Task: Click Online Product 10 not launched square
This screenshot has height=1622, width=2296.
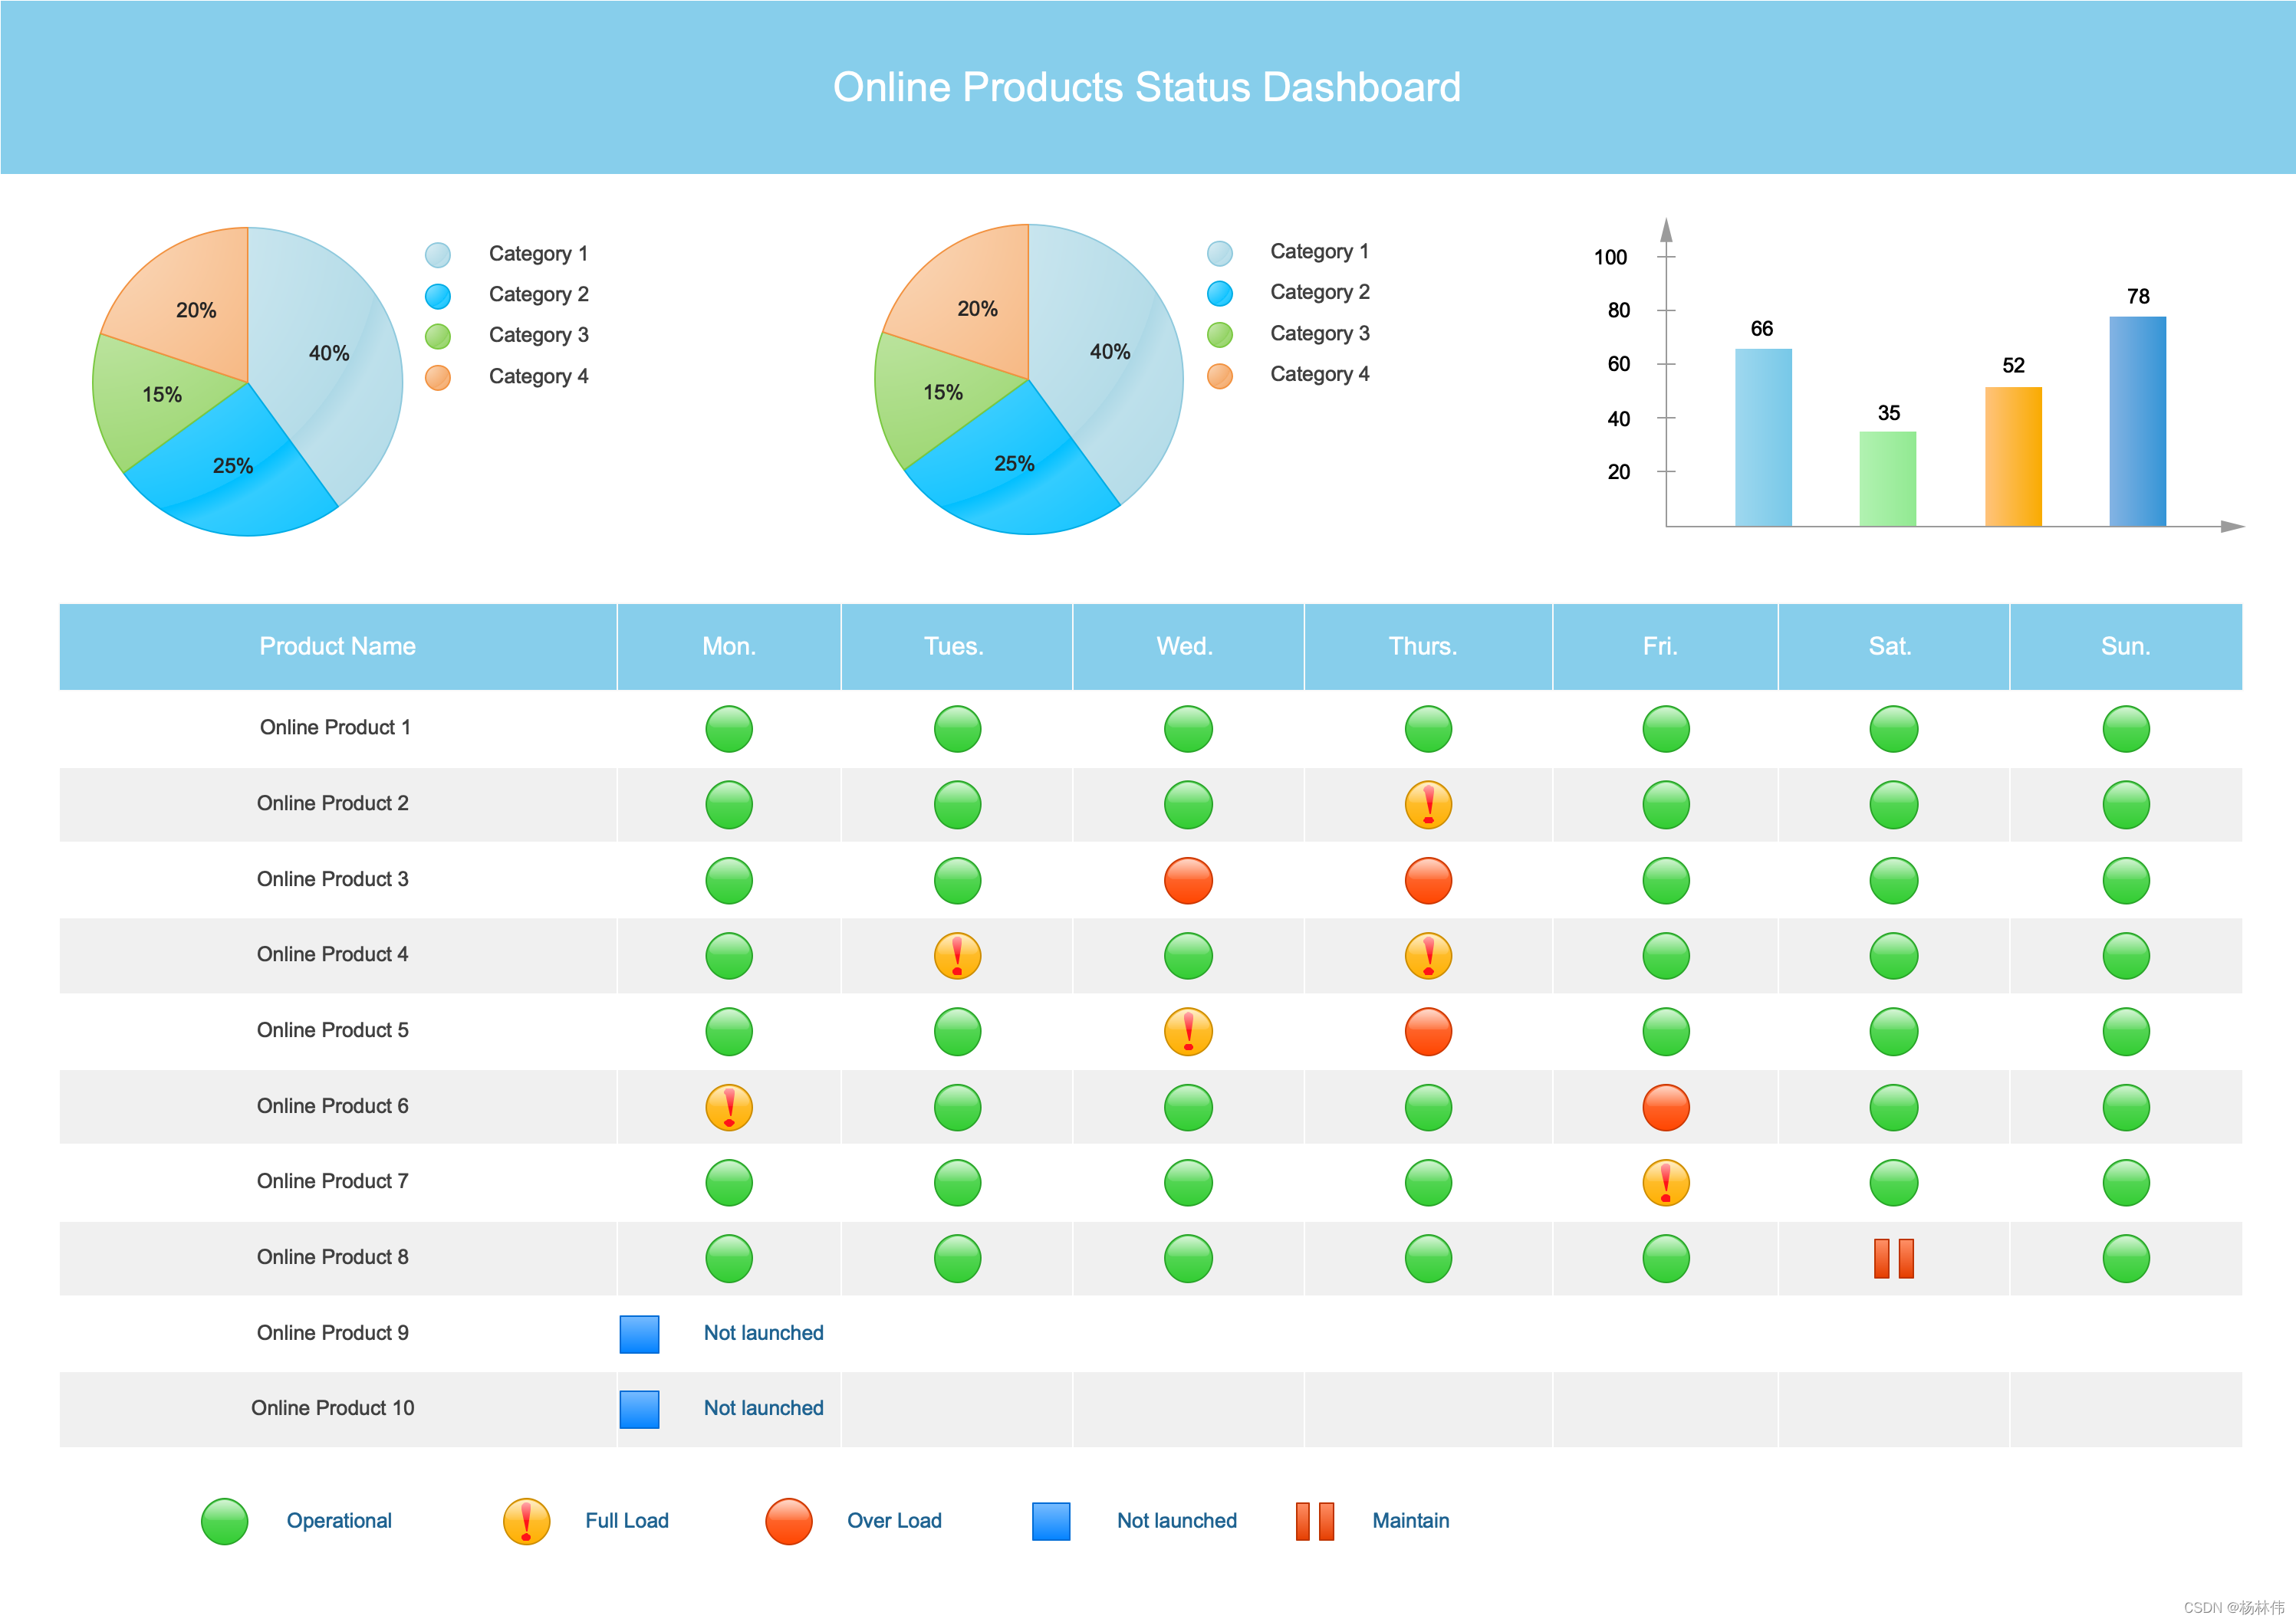Action: pos(639,1409)
